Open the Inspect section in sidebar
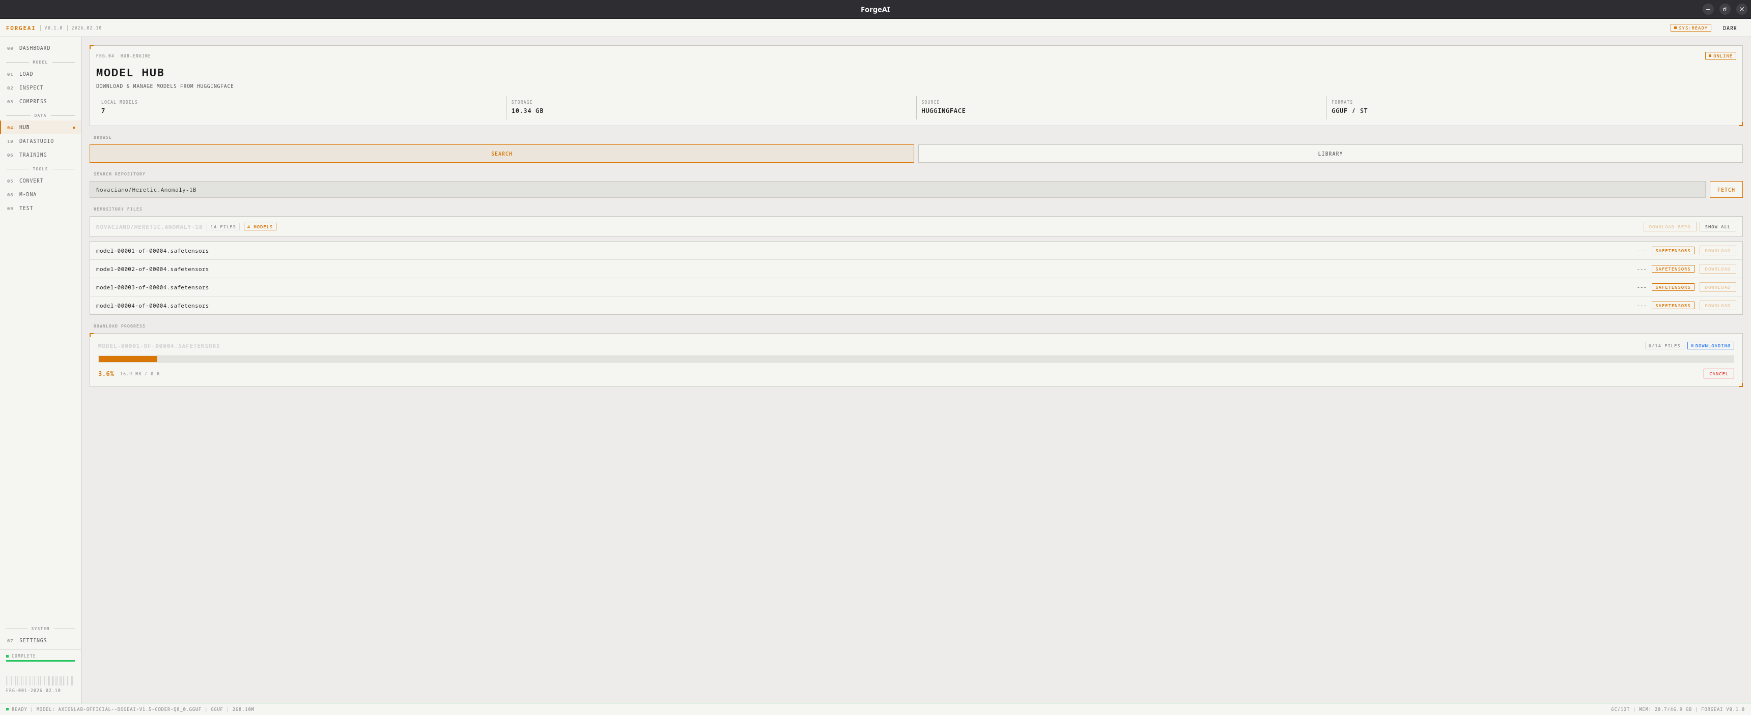This screenshot has height=715, width=1751. (31, 87)
